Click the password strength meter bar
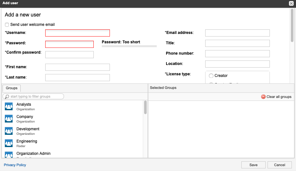Image resolution: width=296 pixels, height=171 pixels. click(129, 46)
